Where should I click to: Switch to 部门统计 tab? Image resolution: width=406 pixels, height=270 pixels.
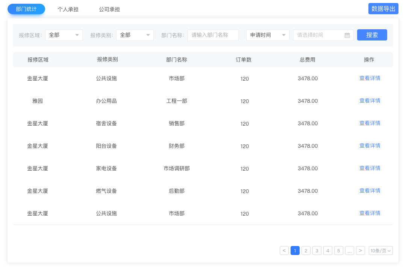(x=26, y=9)
